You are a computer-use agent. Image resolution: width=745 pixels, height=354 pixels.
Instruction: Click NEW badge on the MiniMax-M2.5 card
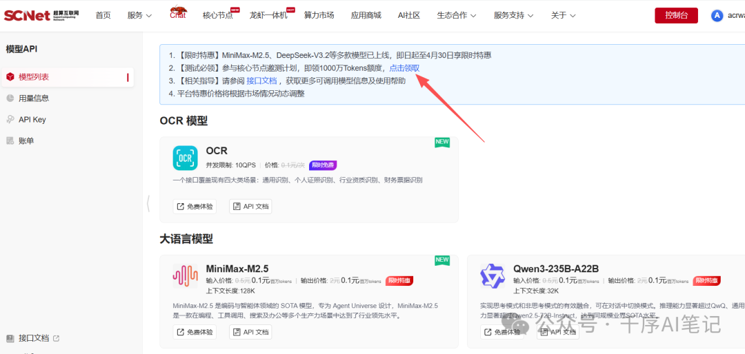pos(442,260)
